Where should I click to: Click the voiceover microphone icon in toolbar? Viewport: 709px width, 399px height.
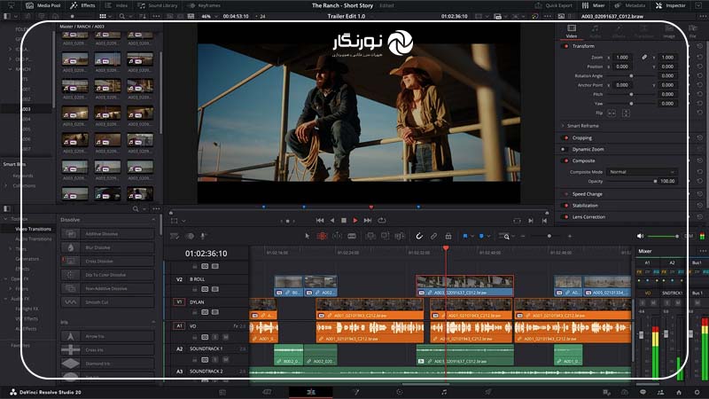point(204,236)
